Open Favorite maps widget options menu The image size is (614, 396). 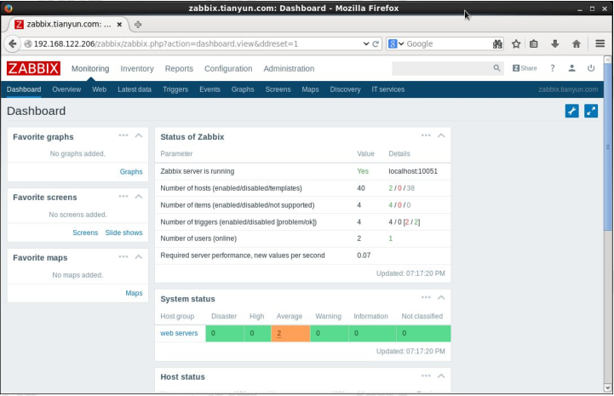[x=123, y=256]
